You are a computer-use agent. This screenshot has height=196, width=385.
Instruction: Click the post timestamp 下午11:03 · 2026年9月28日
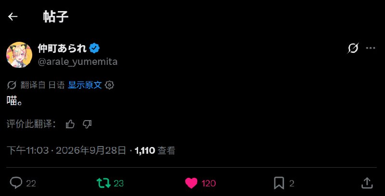click(66, 150)
